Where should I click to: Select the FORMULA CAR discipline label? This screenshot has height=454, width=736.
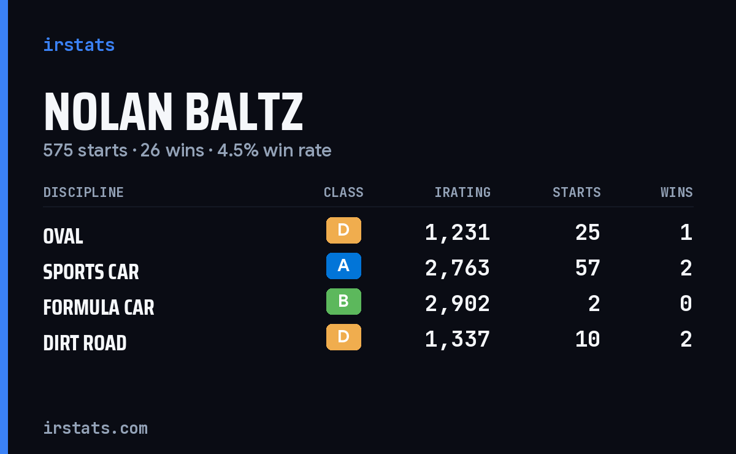point(99,307)
